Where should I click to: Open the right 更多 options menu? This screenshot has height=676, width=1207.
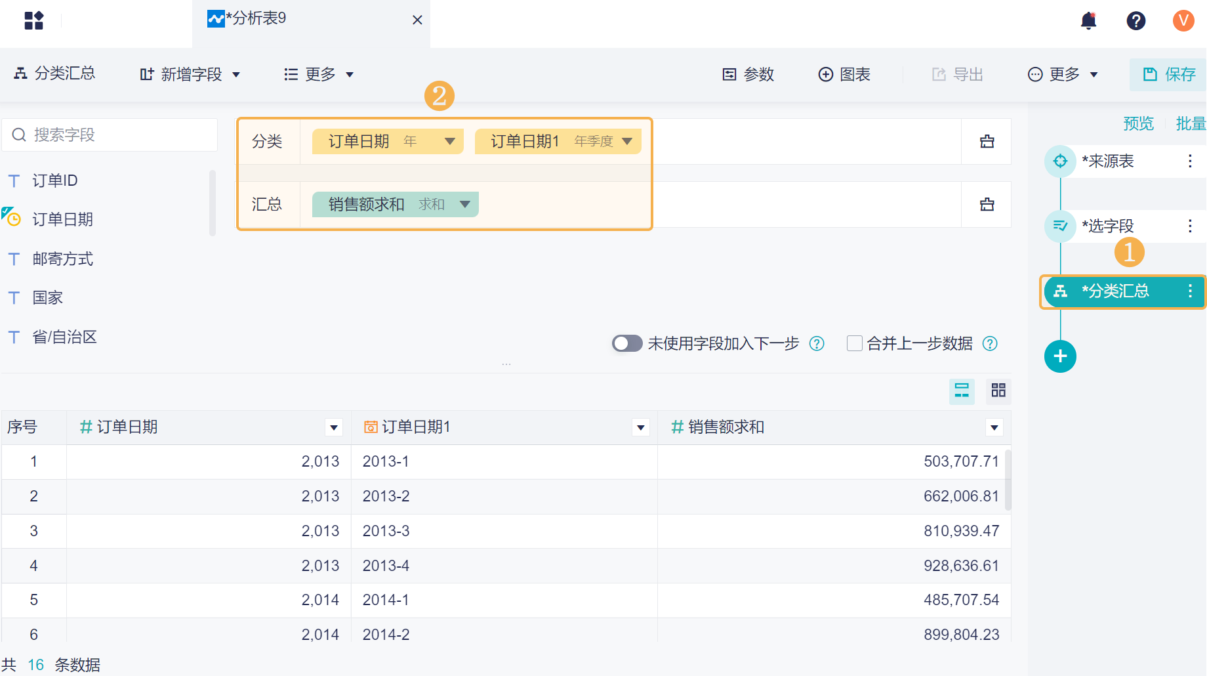1063,75
